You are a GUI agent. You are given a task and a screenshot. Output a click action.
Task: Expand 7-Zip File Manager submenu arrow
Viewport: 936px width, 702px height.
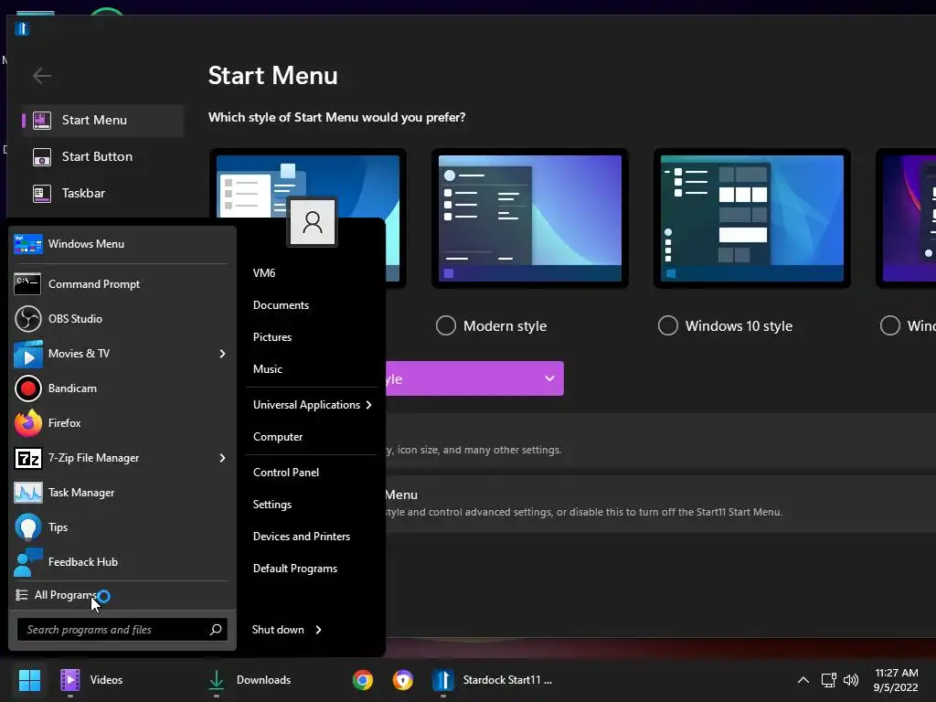(222, 458)
